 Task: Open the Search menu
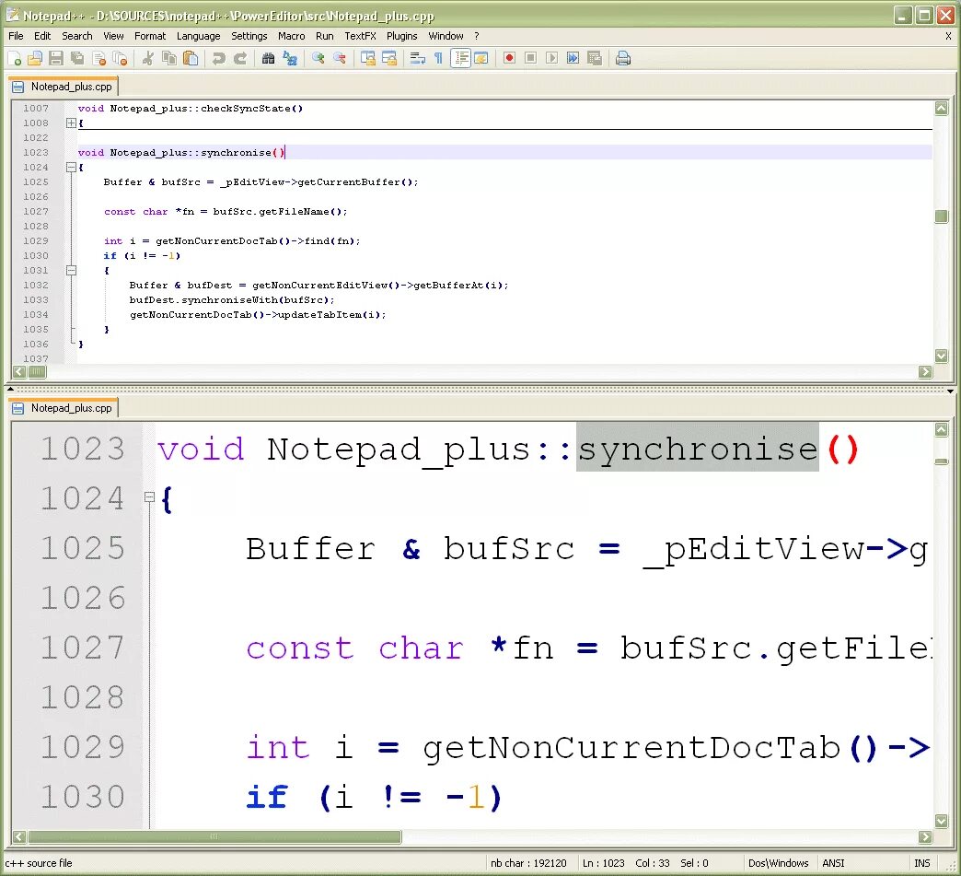click(77, 36)
